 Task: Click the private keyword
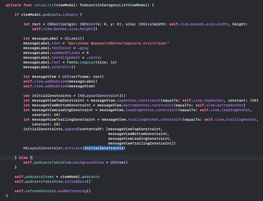(13, 5)
